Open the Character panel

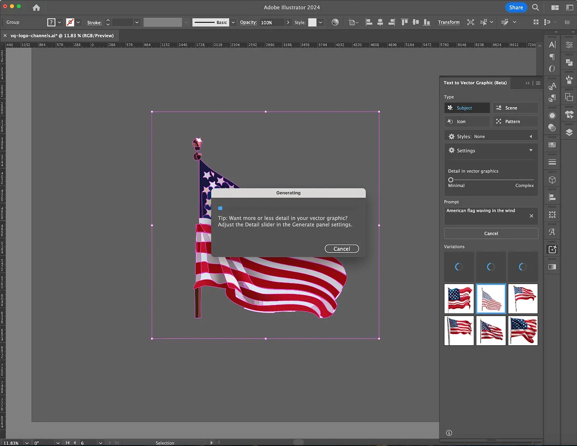(x=552, y=44)
